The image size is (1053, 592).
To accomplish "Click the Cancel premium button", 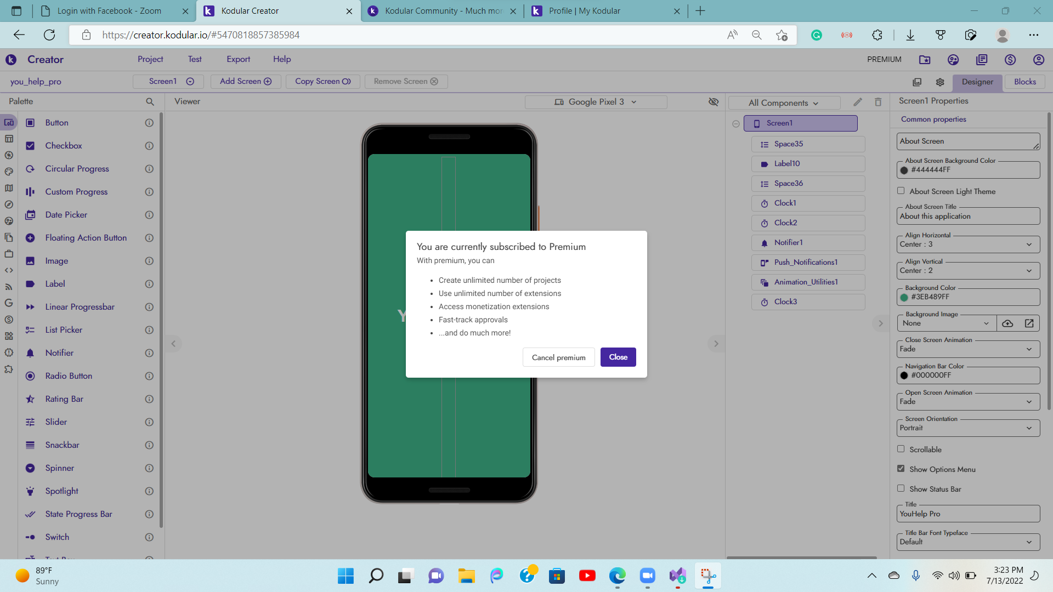I will tap(558, 357).
